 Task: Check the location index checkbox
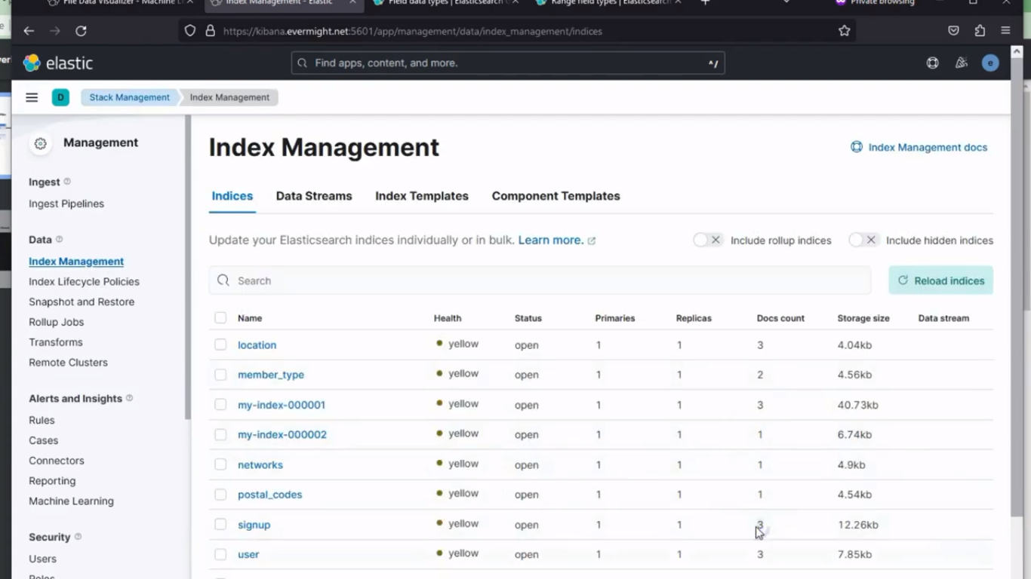[220, 345]
